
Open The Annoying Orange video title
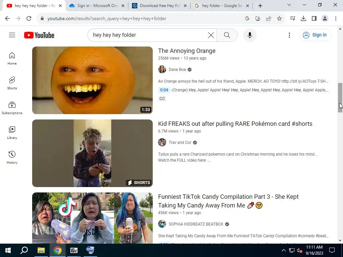(187, 51)
